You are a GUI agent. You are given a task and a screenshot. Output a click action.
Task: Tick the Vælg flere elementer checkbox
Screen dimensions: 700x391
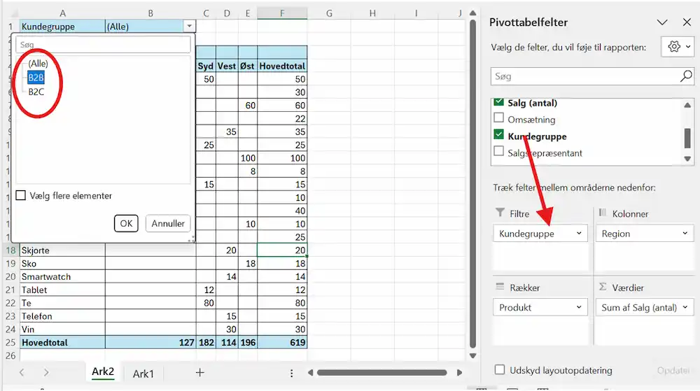(21, 196)
